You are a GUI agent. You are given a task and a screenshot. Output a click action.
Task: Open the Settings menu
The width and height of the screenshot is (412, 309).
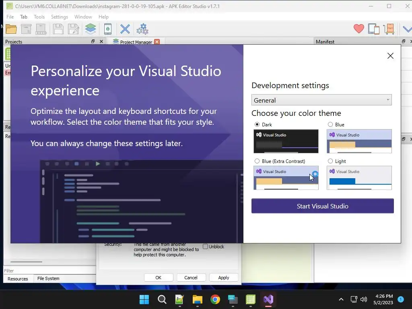(60, 17)
